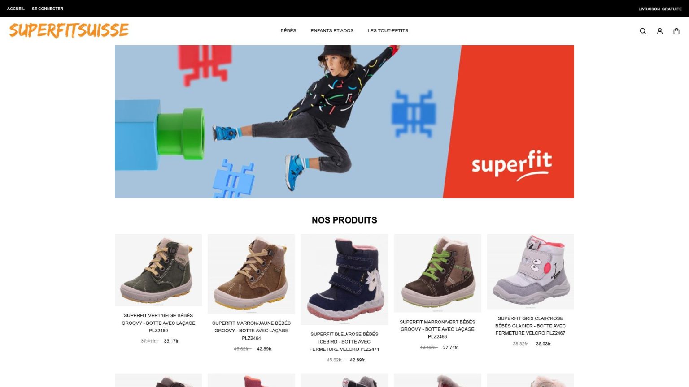Open the shopping bag cart icon
The height and width of the screenshot is (387, 689).
(x=676, y=31)
